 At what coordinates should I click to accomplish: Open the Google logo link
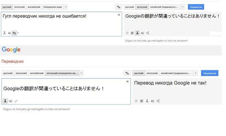pos(11,50)
